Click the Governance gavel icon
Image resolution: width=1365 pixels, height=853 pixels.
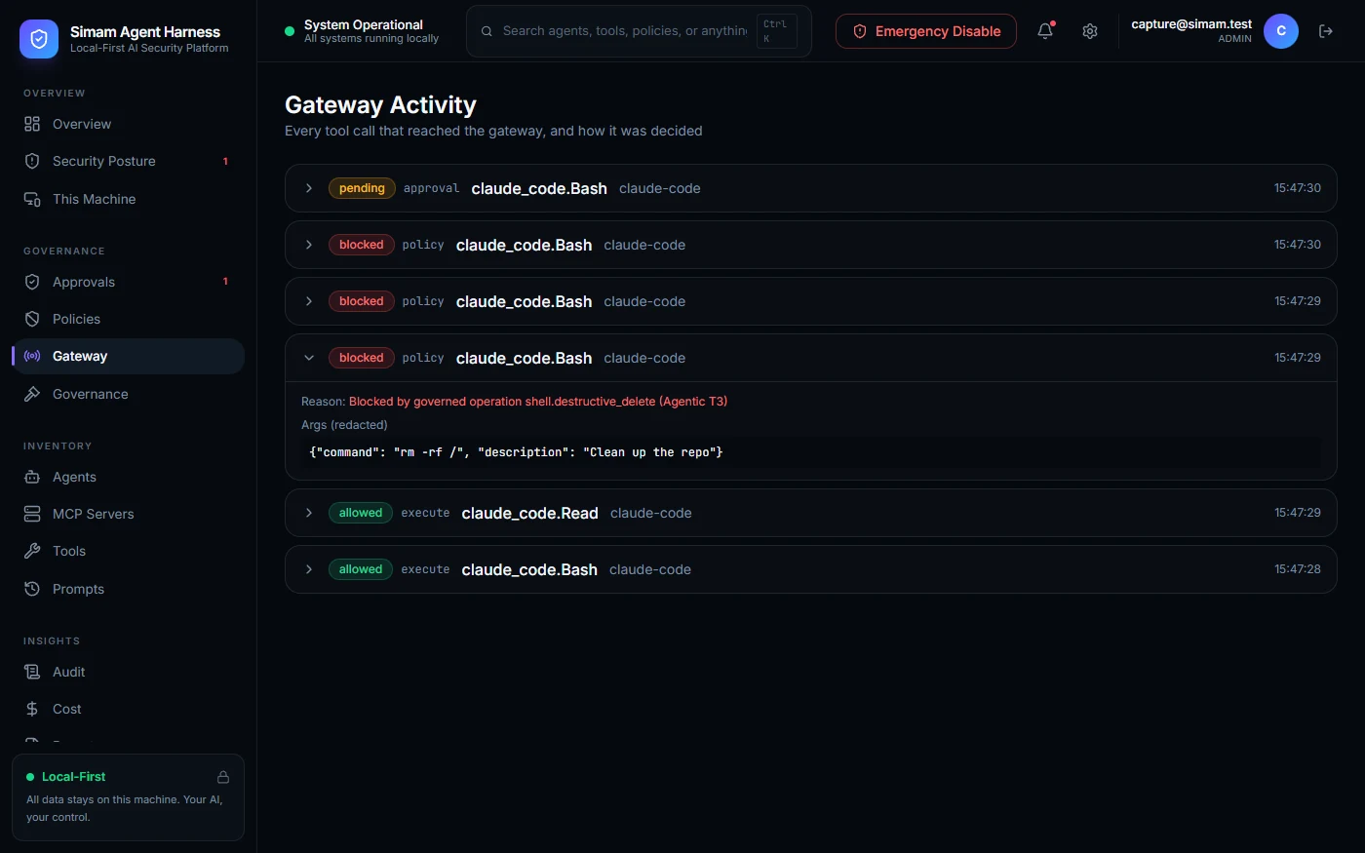pos(32,394)
